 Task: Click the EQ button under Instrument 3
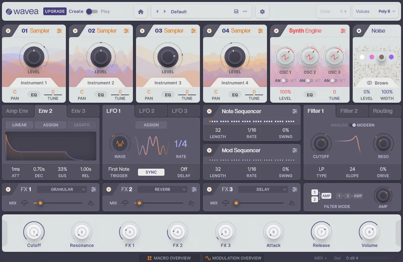coord(168,94)
